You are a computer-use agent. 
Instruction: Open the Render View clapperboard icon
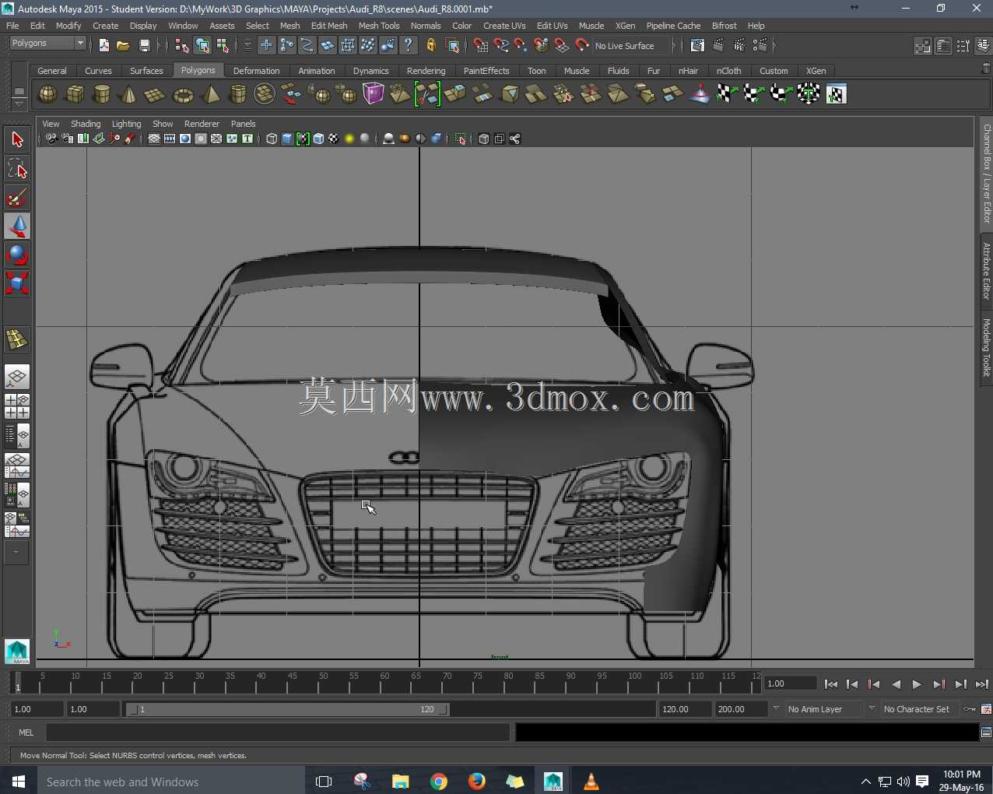(x=698, y=46)
